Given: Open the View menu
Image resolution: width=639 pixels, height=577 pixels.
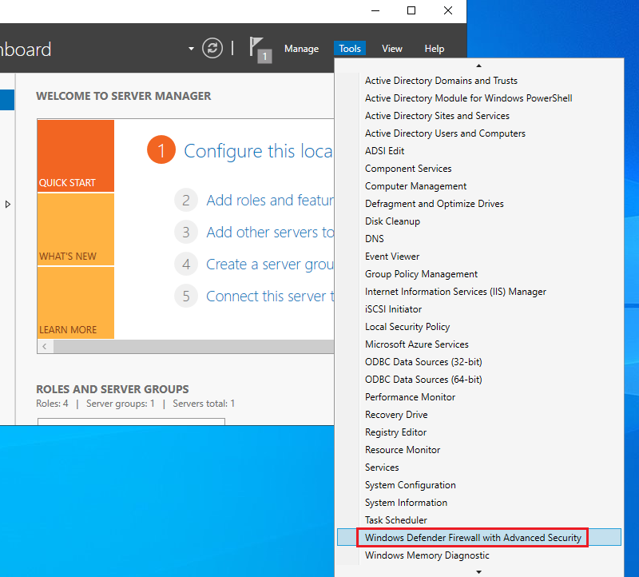Looking at the screenshot, I should pos(391,49).
